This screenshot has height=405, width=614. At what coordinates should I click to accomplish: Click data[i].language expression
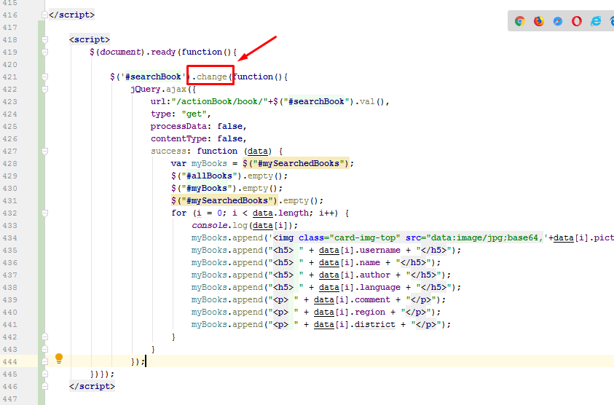click(x=360, y=288)
